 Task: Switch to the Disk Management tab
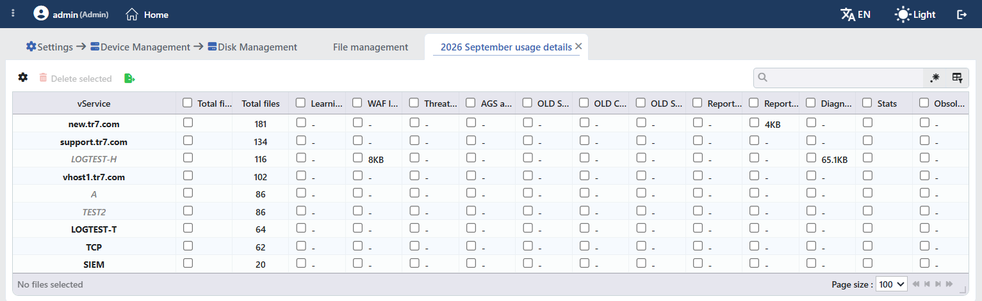252,47
